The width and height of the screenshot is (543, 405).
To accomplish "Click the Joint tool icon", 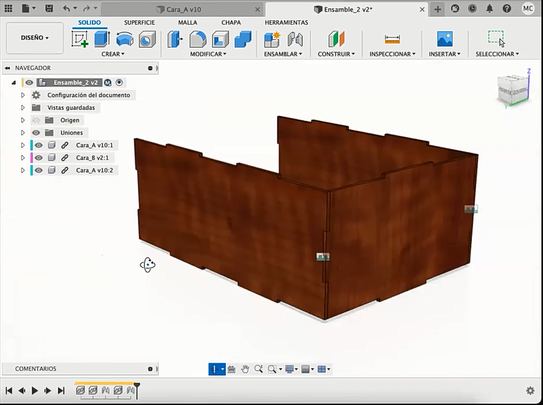I will pyautogui.click(x=295, y=39).
